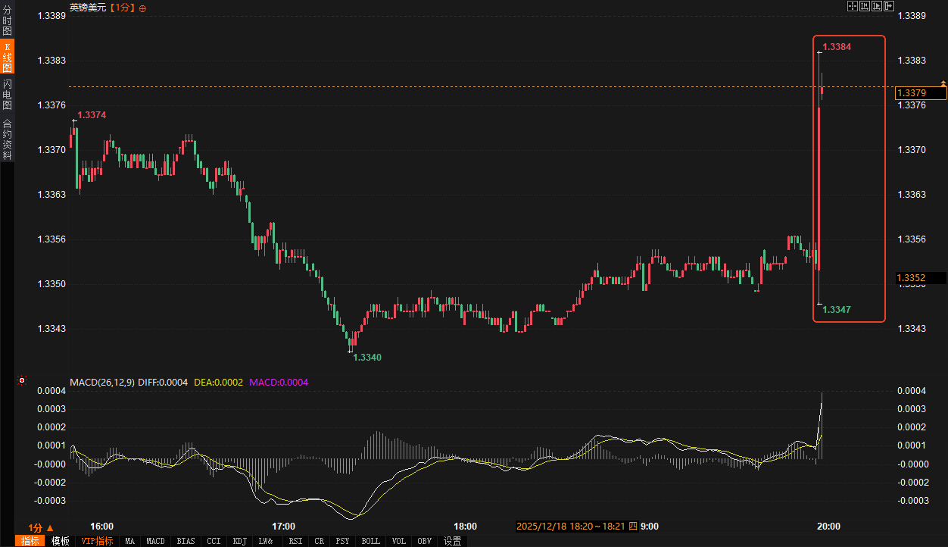Click the exit panel arrow icon

[889, 6]
